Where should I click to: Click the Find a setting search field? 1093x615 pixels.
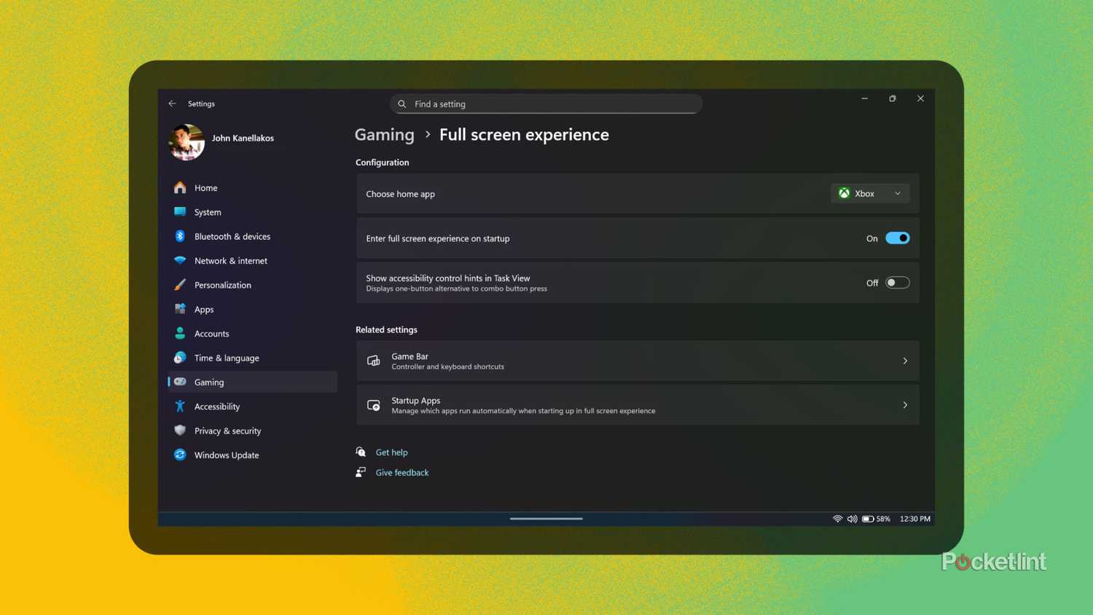click(x=545, y=103)
